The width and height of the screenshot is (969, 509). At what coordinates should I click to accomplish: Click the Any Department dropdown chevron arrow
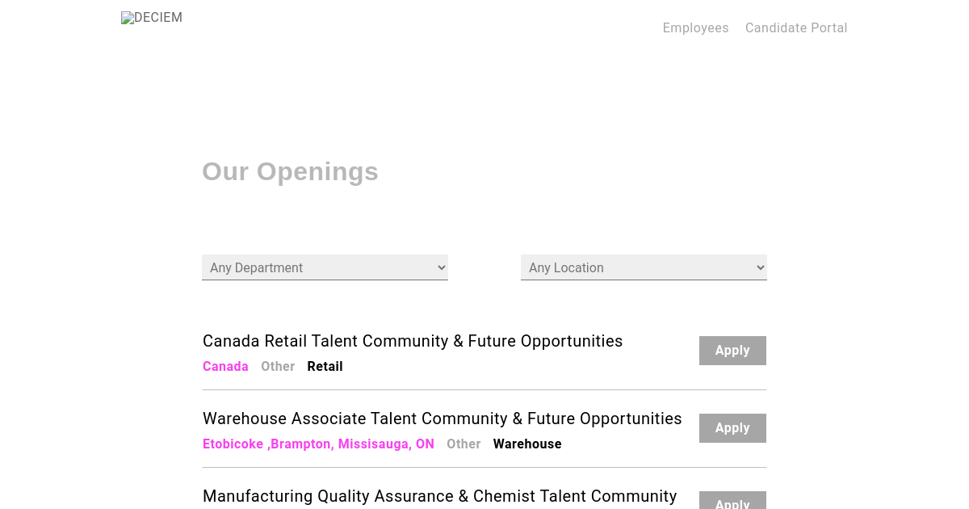pos(441,267)
